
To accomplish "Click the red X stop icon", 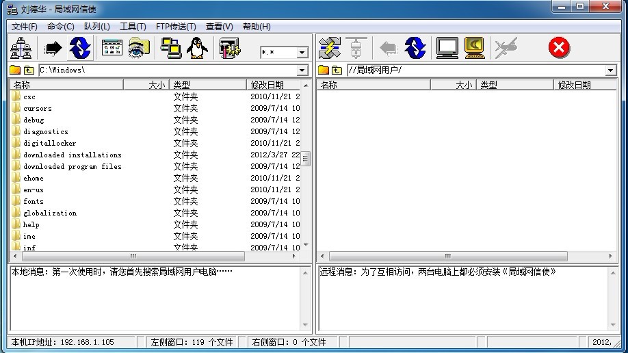I will point(559,48).
